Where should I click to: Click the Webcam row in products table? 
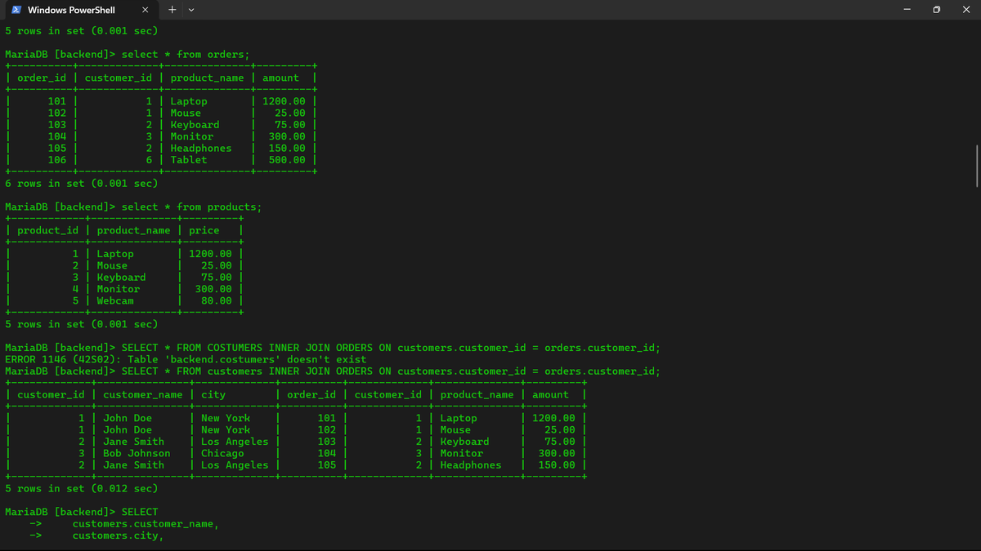[x=115, y=300]
